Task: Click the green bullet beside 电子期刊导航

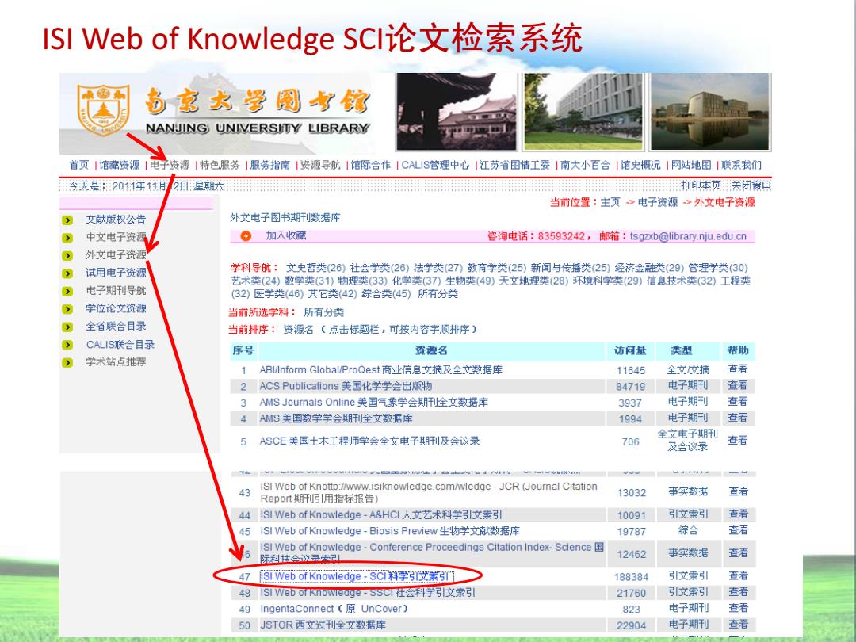Action: (x=67, y=292)
